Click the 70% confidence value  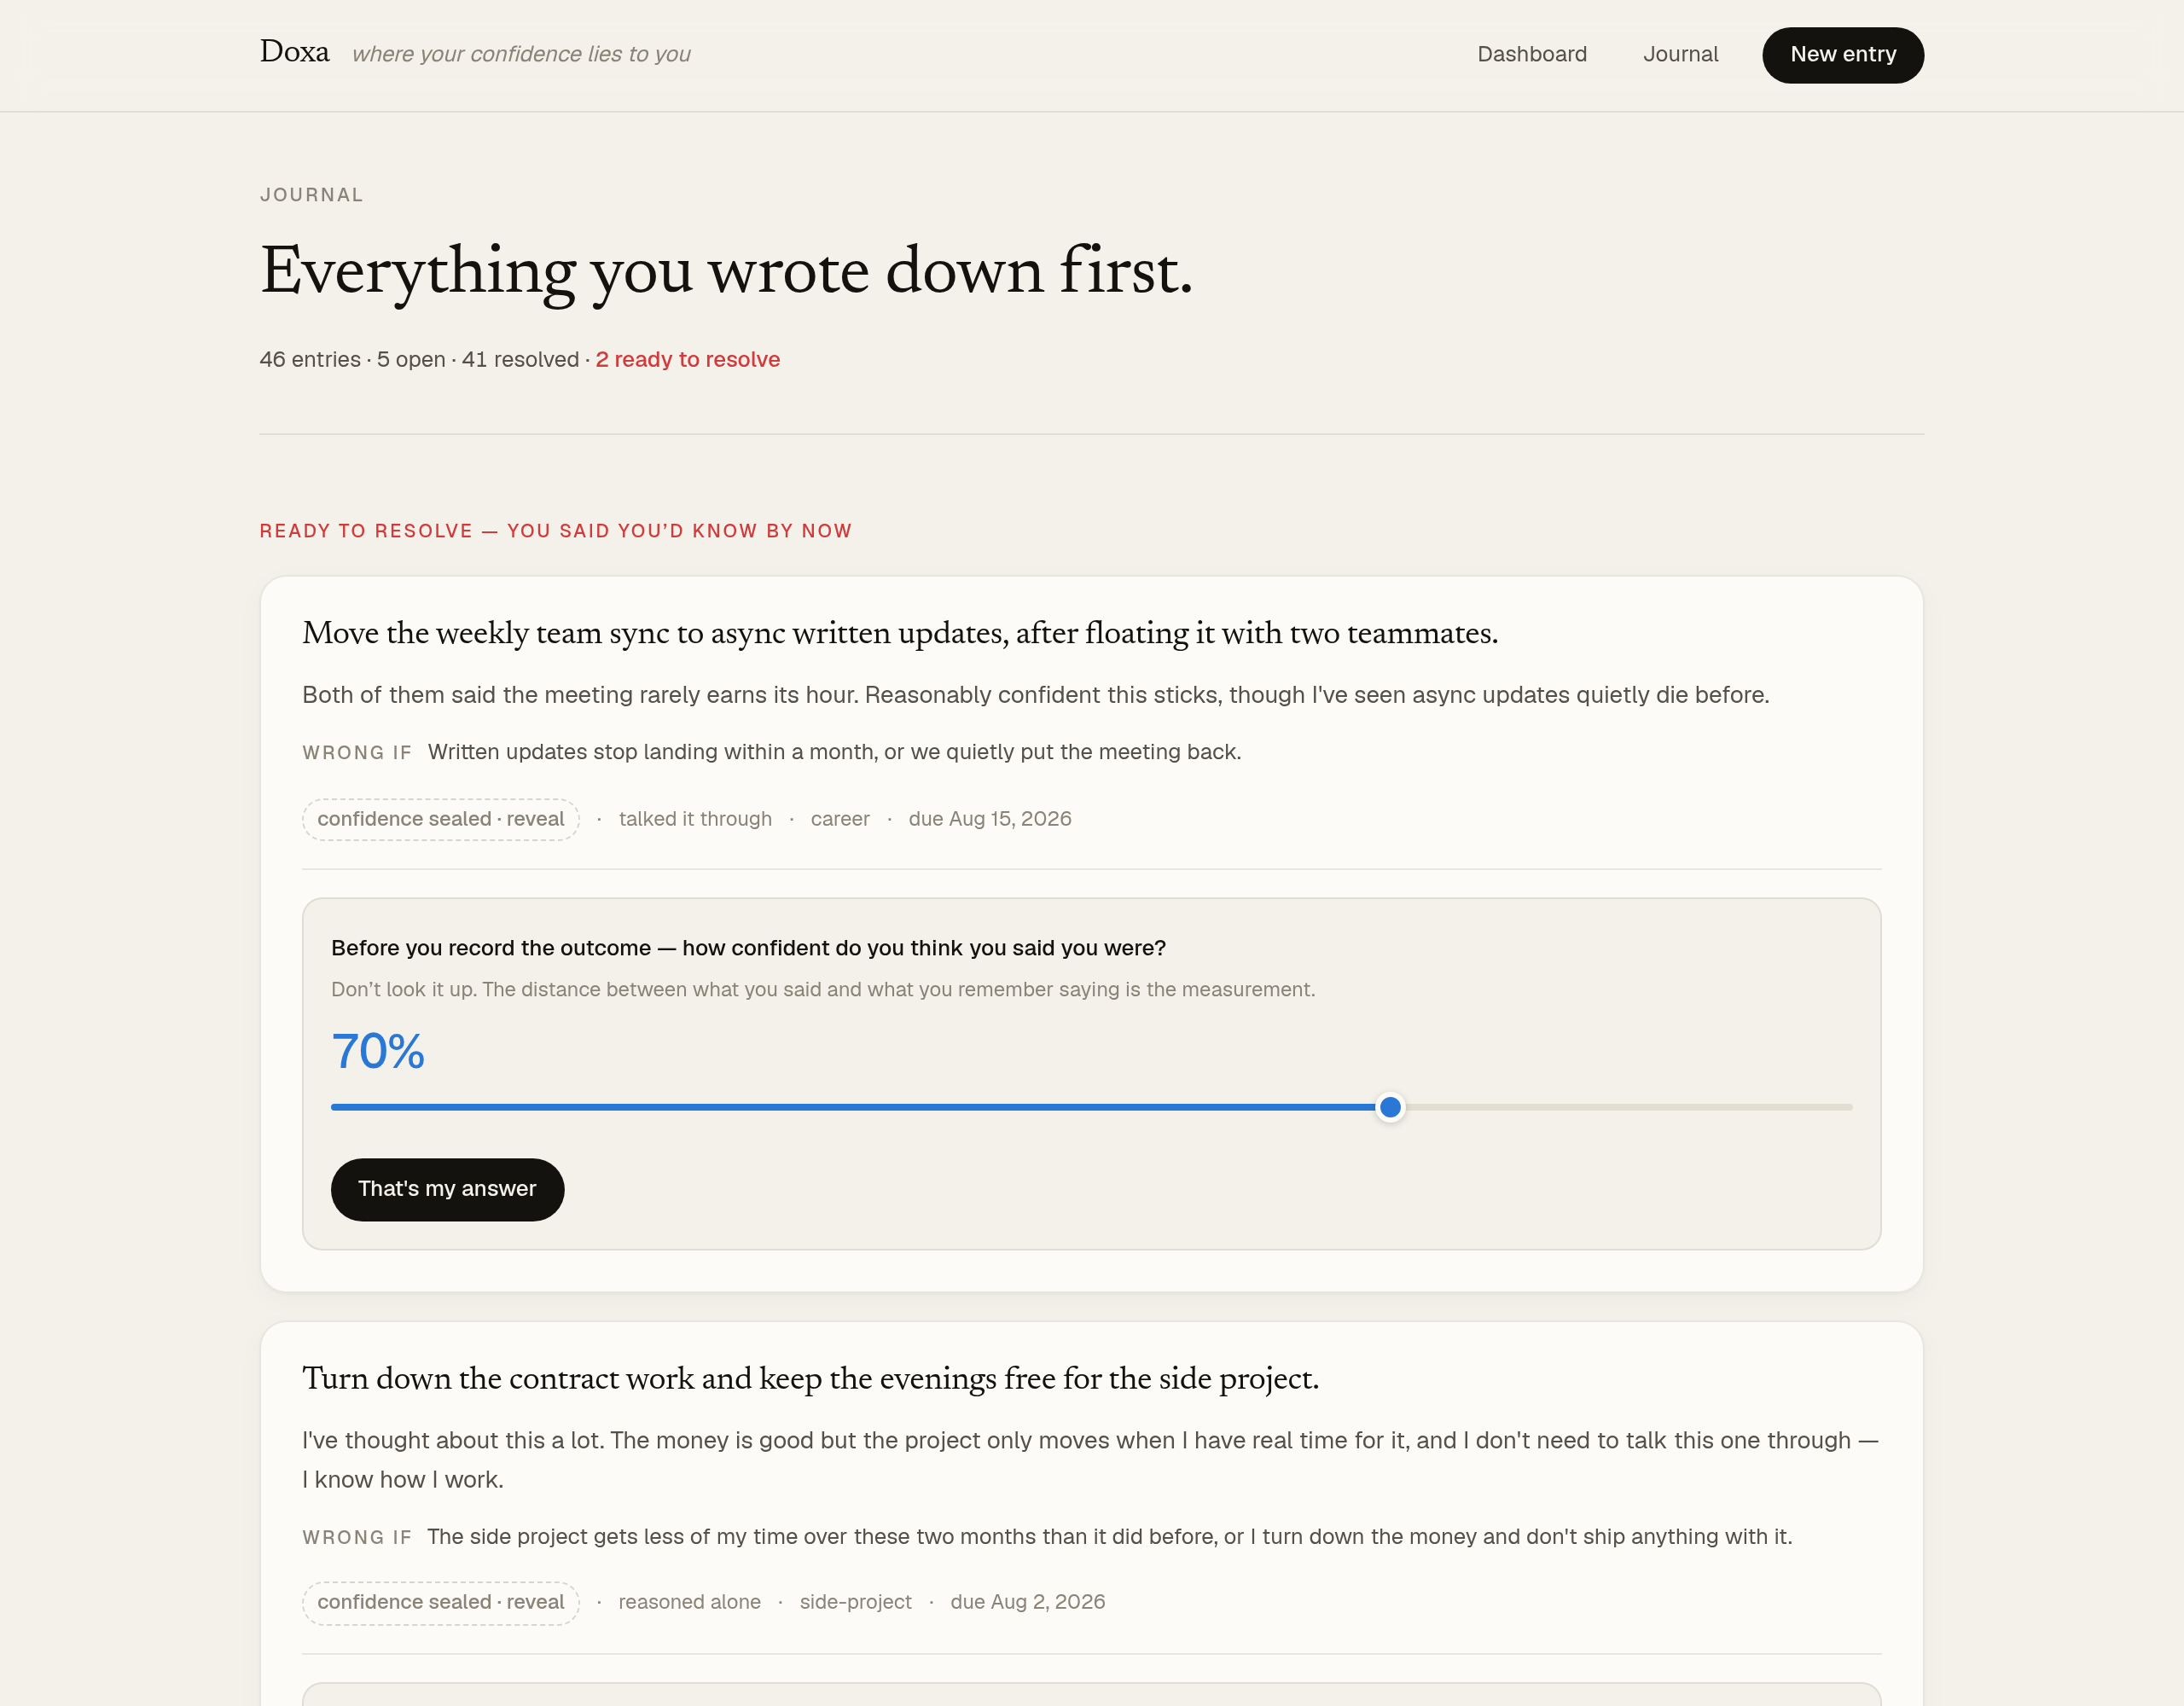coord(378,1052)
